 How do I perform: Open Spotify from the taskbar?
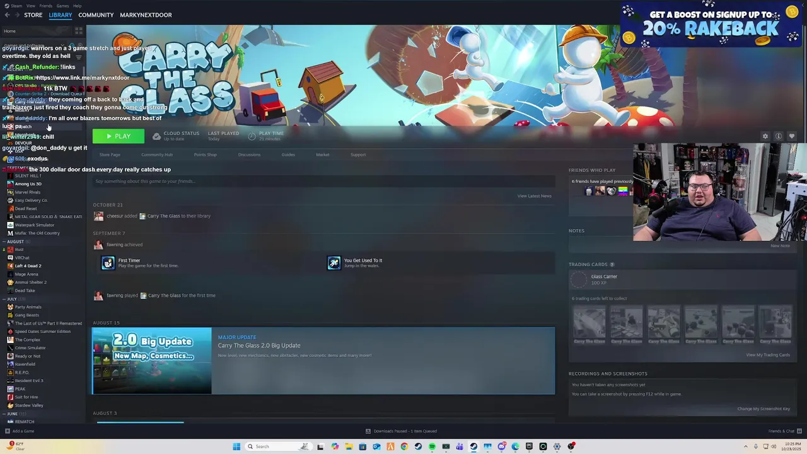click(x=432, y=446)
